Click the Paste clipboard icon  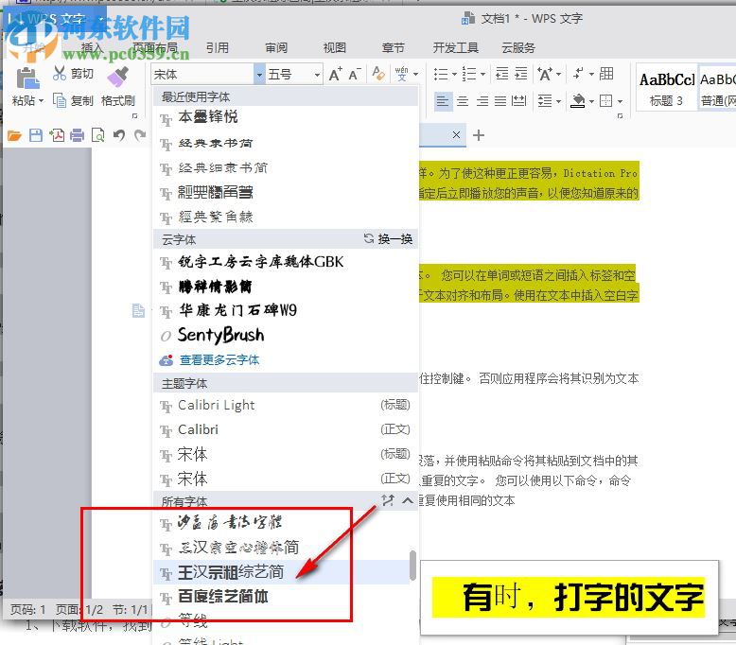(27, 78)
